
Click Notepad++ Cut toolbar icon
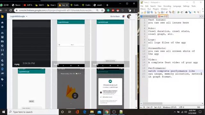pyautogui.click(x=167, y=12)
